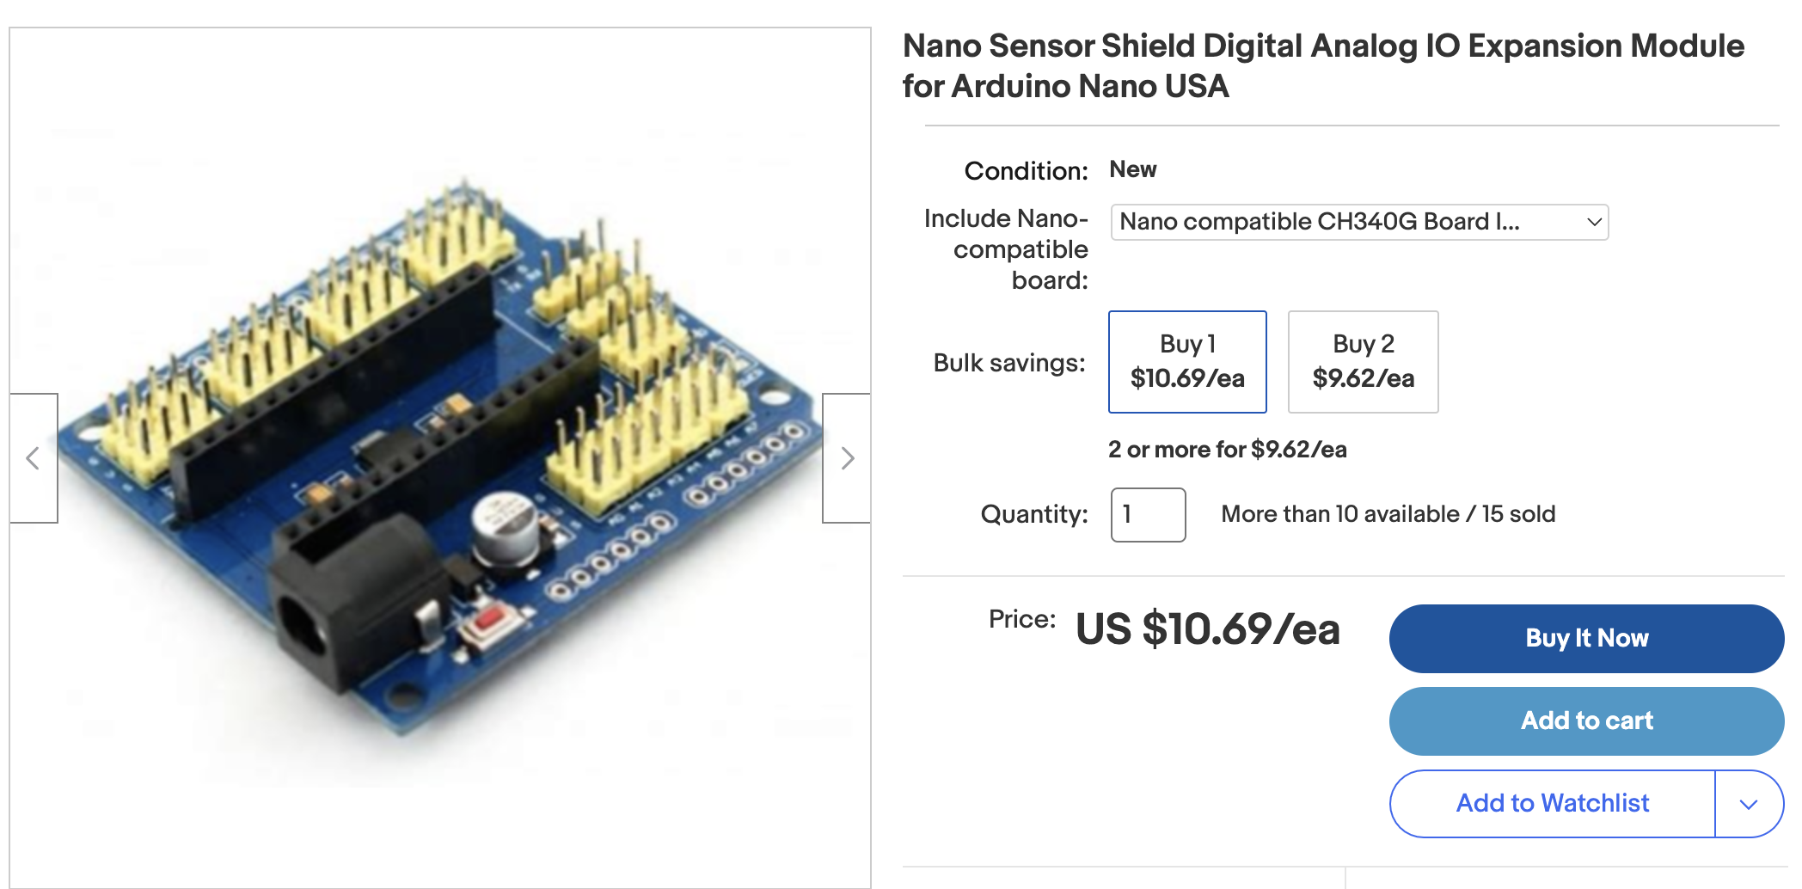Image resolution: width=1802 pixels, height=889 pixels.
Task: Click the "2 or more for $9.62/ea" text
Action: [x=1227, y=450]
